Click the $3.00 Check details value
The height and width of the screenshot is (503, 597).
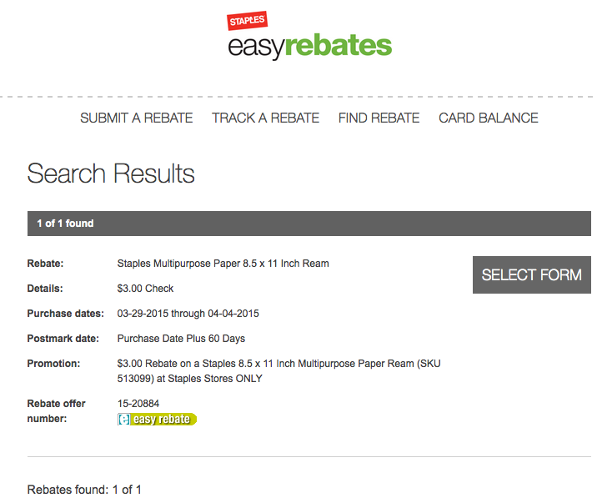coord(145,289)
